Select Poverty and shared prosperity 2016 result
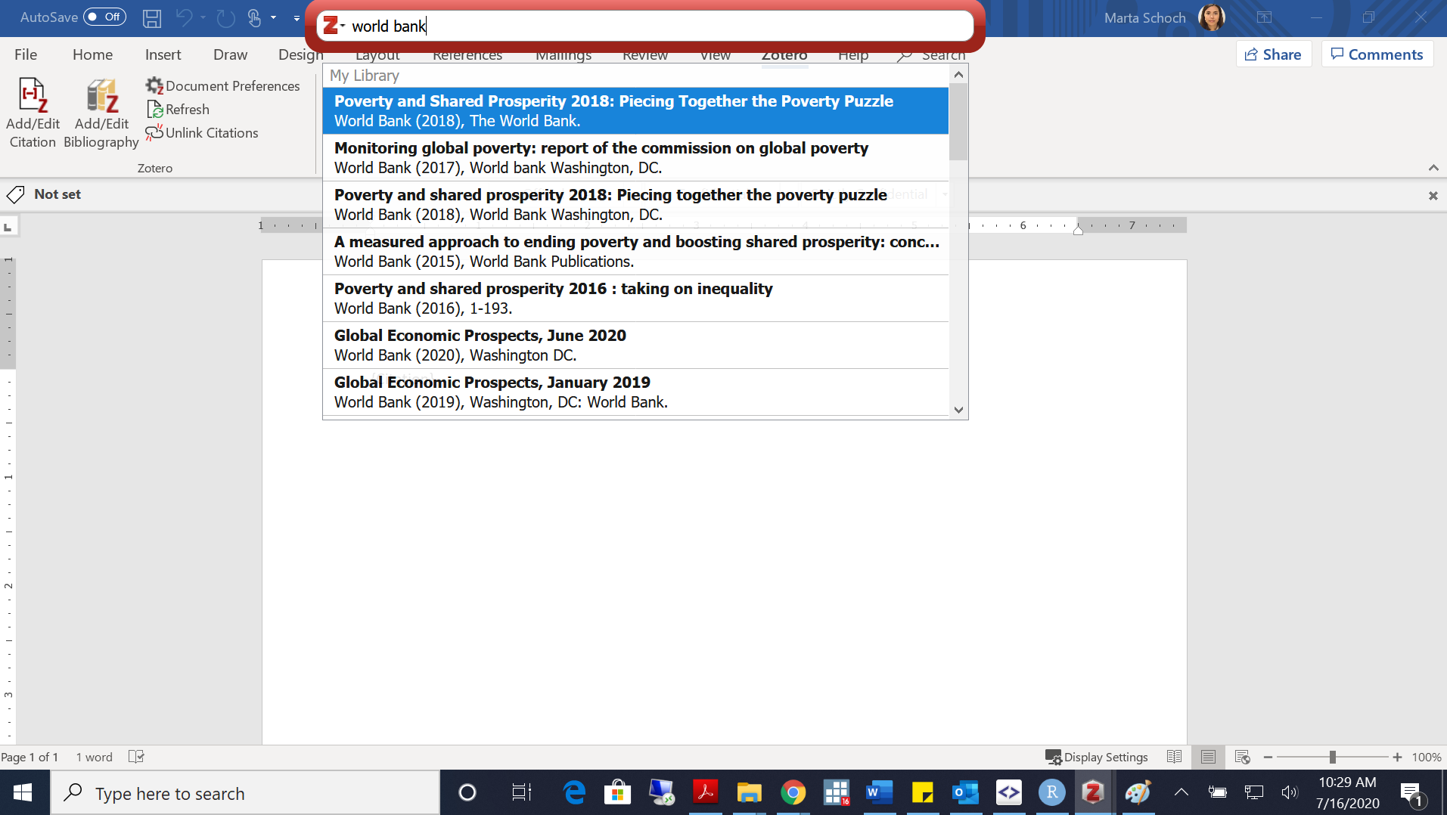The width and height of the screenshot is (1447, 815). [635, 299]
